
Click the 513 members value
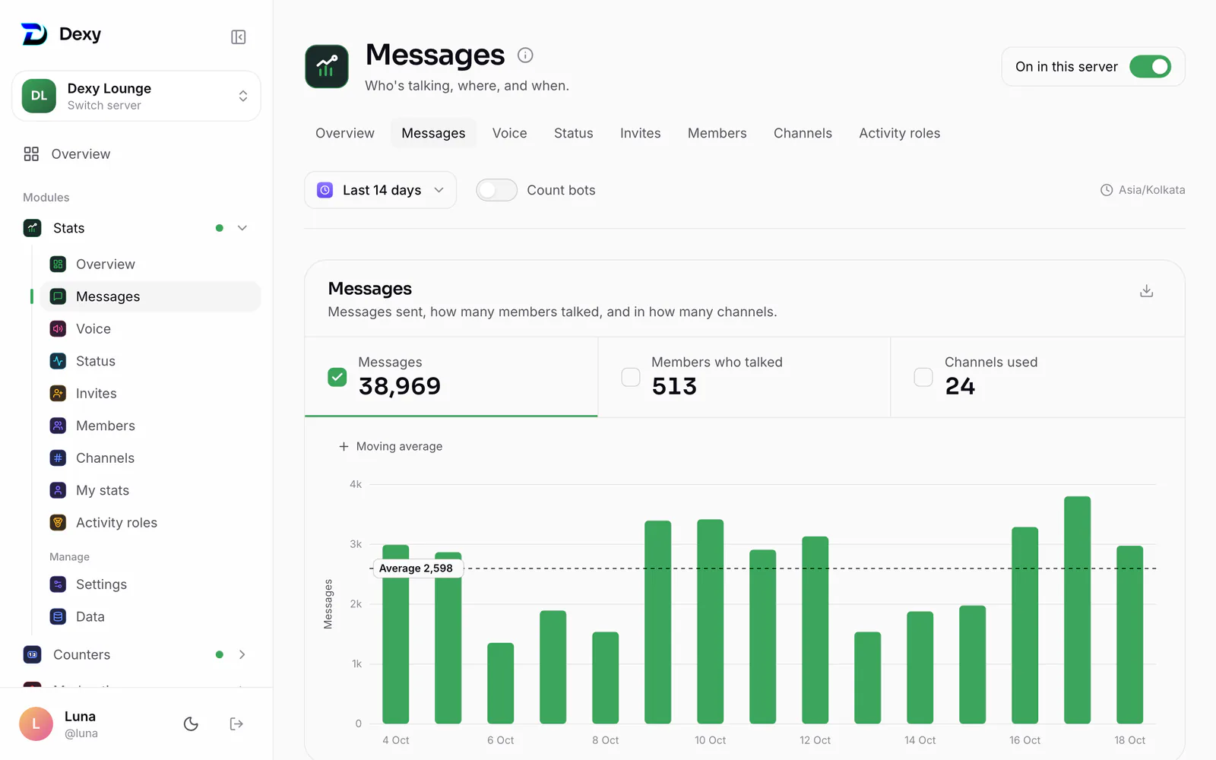(x=674, y=386)
